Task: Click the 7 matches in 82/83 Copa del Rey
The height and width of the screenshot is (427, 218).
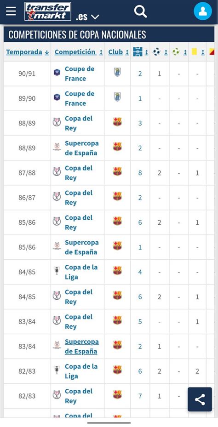Action: coord(140,396)
